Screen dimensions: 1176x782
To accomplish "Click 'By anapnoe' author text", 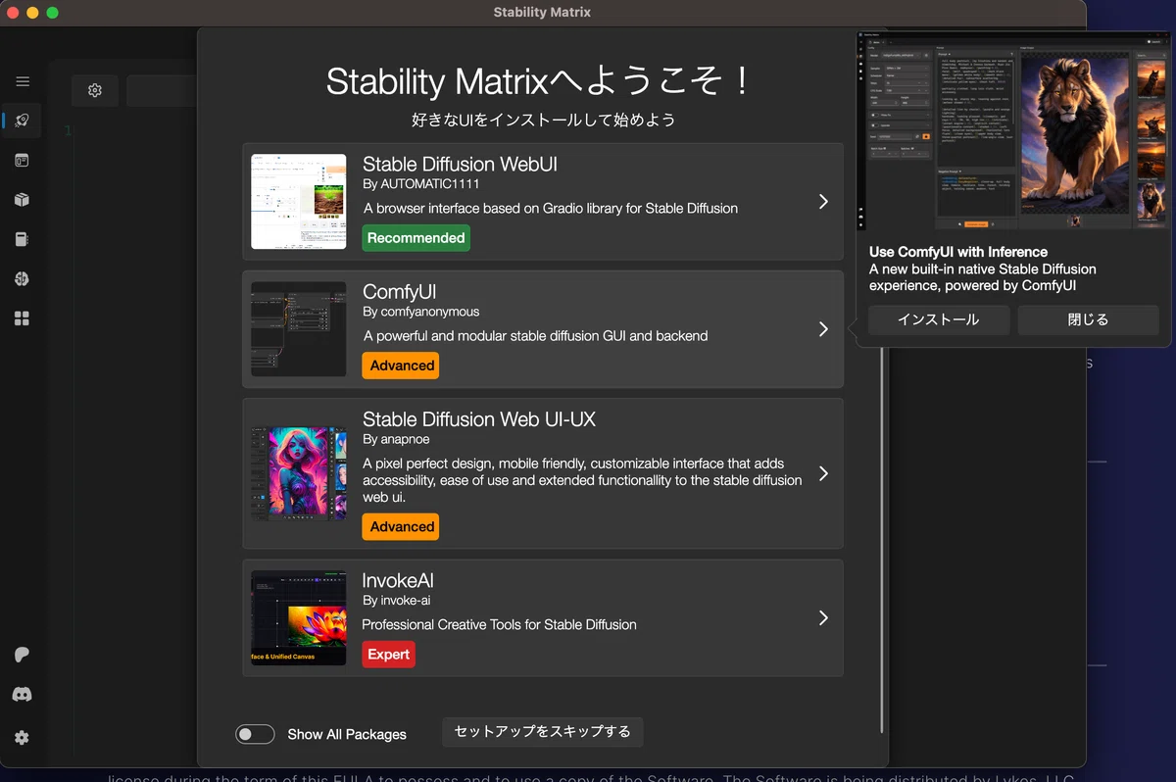I will (x=396, y=440).
